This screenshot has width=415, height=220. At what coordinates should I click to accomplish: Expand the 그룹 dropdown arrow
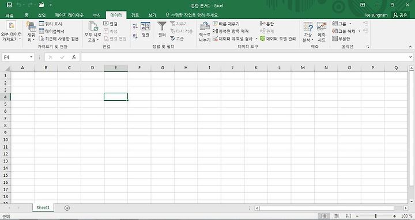[x=350, y=24]
